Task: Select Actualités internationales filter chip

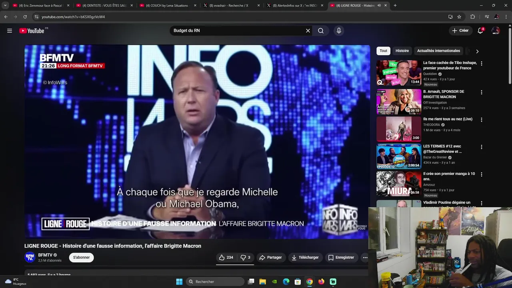Action: click(x=438, y=51)
